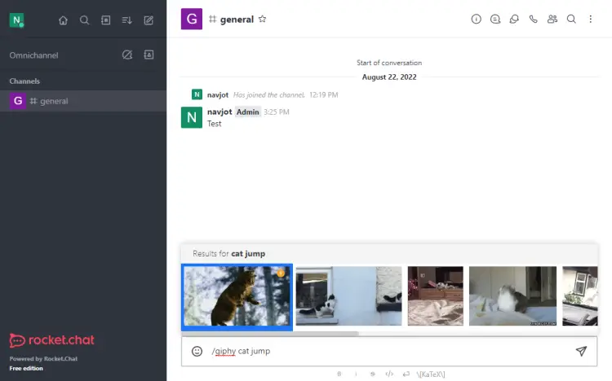This screenshot has width=612, height=381.
Task: Open Discussions icon in header
Action: [514, 20]
